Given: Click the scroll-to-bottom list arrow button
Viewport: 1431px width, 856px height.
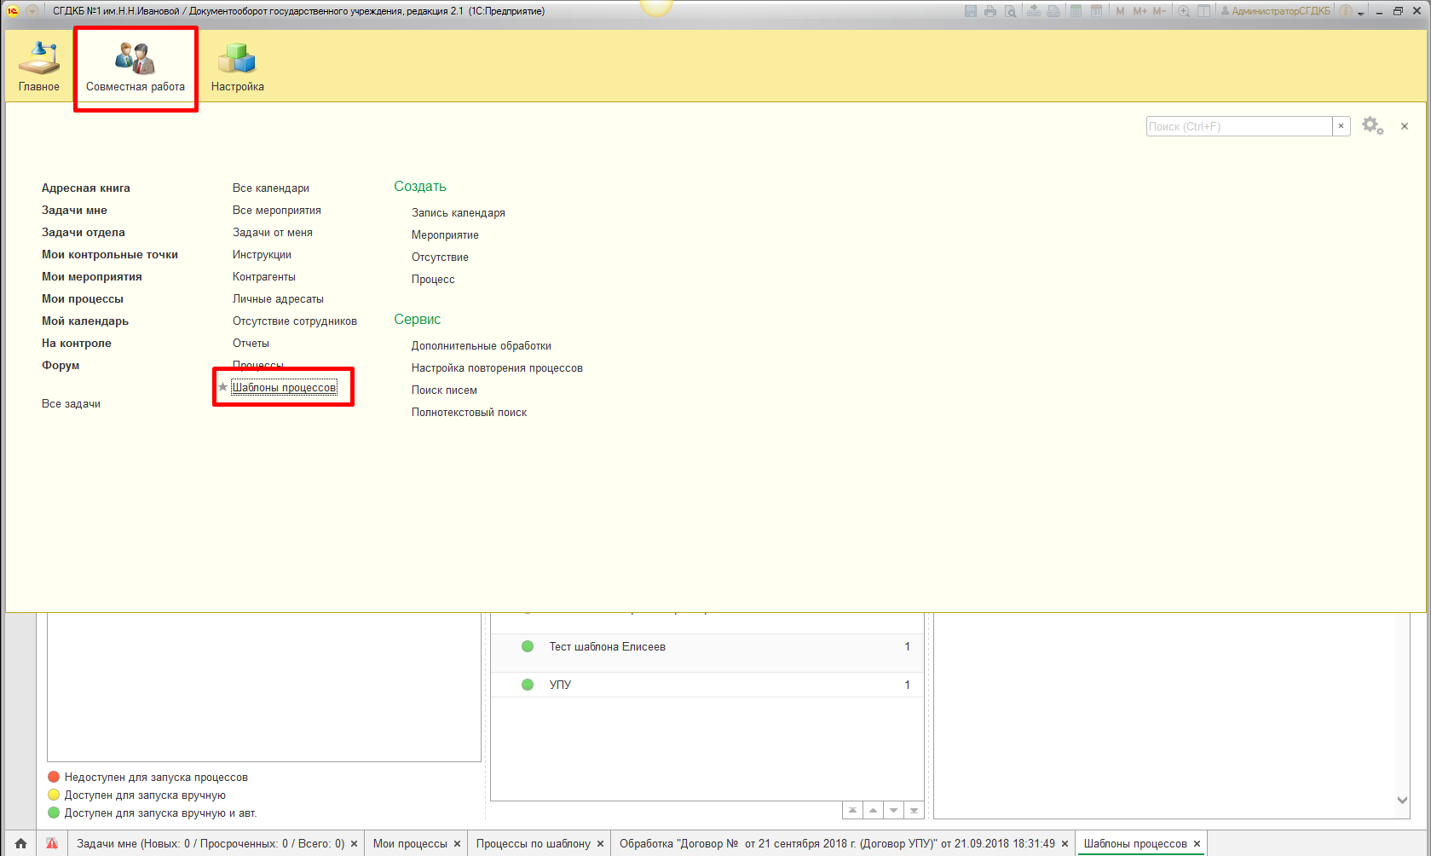Looking at the screenshot, I should [x=914, y=810].
